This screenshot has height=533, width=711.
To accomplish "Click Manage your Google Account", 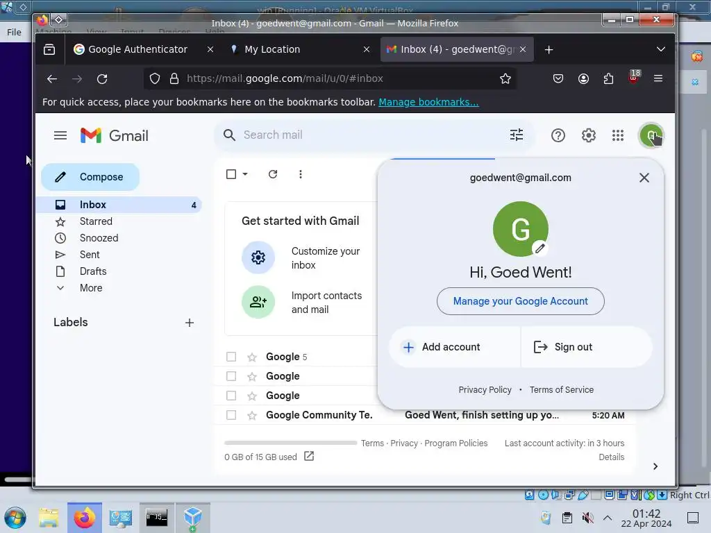I will 521,301.
